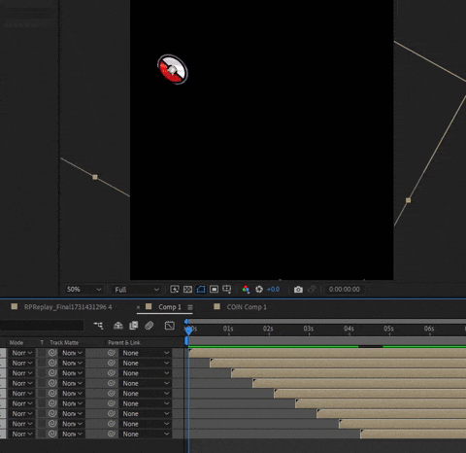Toggle Hide Shy Layers icon
This screenshot has height=453, width=466.
(x=118, y=325)
